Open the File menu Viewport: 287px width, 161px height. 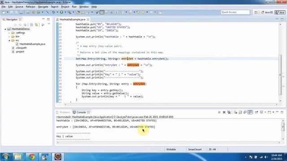[3, 7]
